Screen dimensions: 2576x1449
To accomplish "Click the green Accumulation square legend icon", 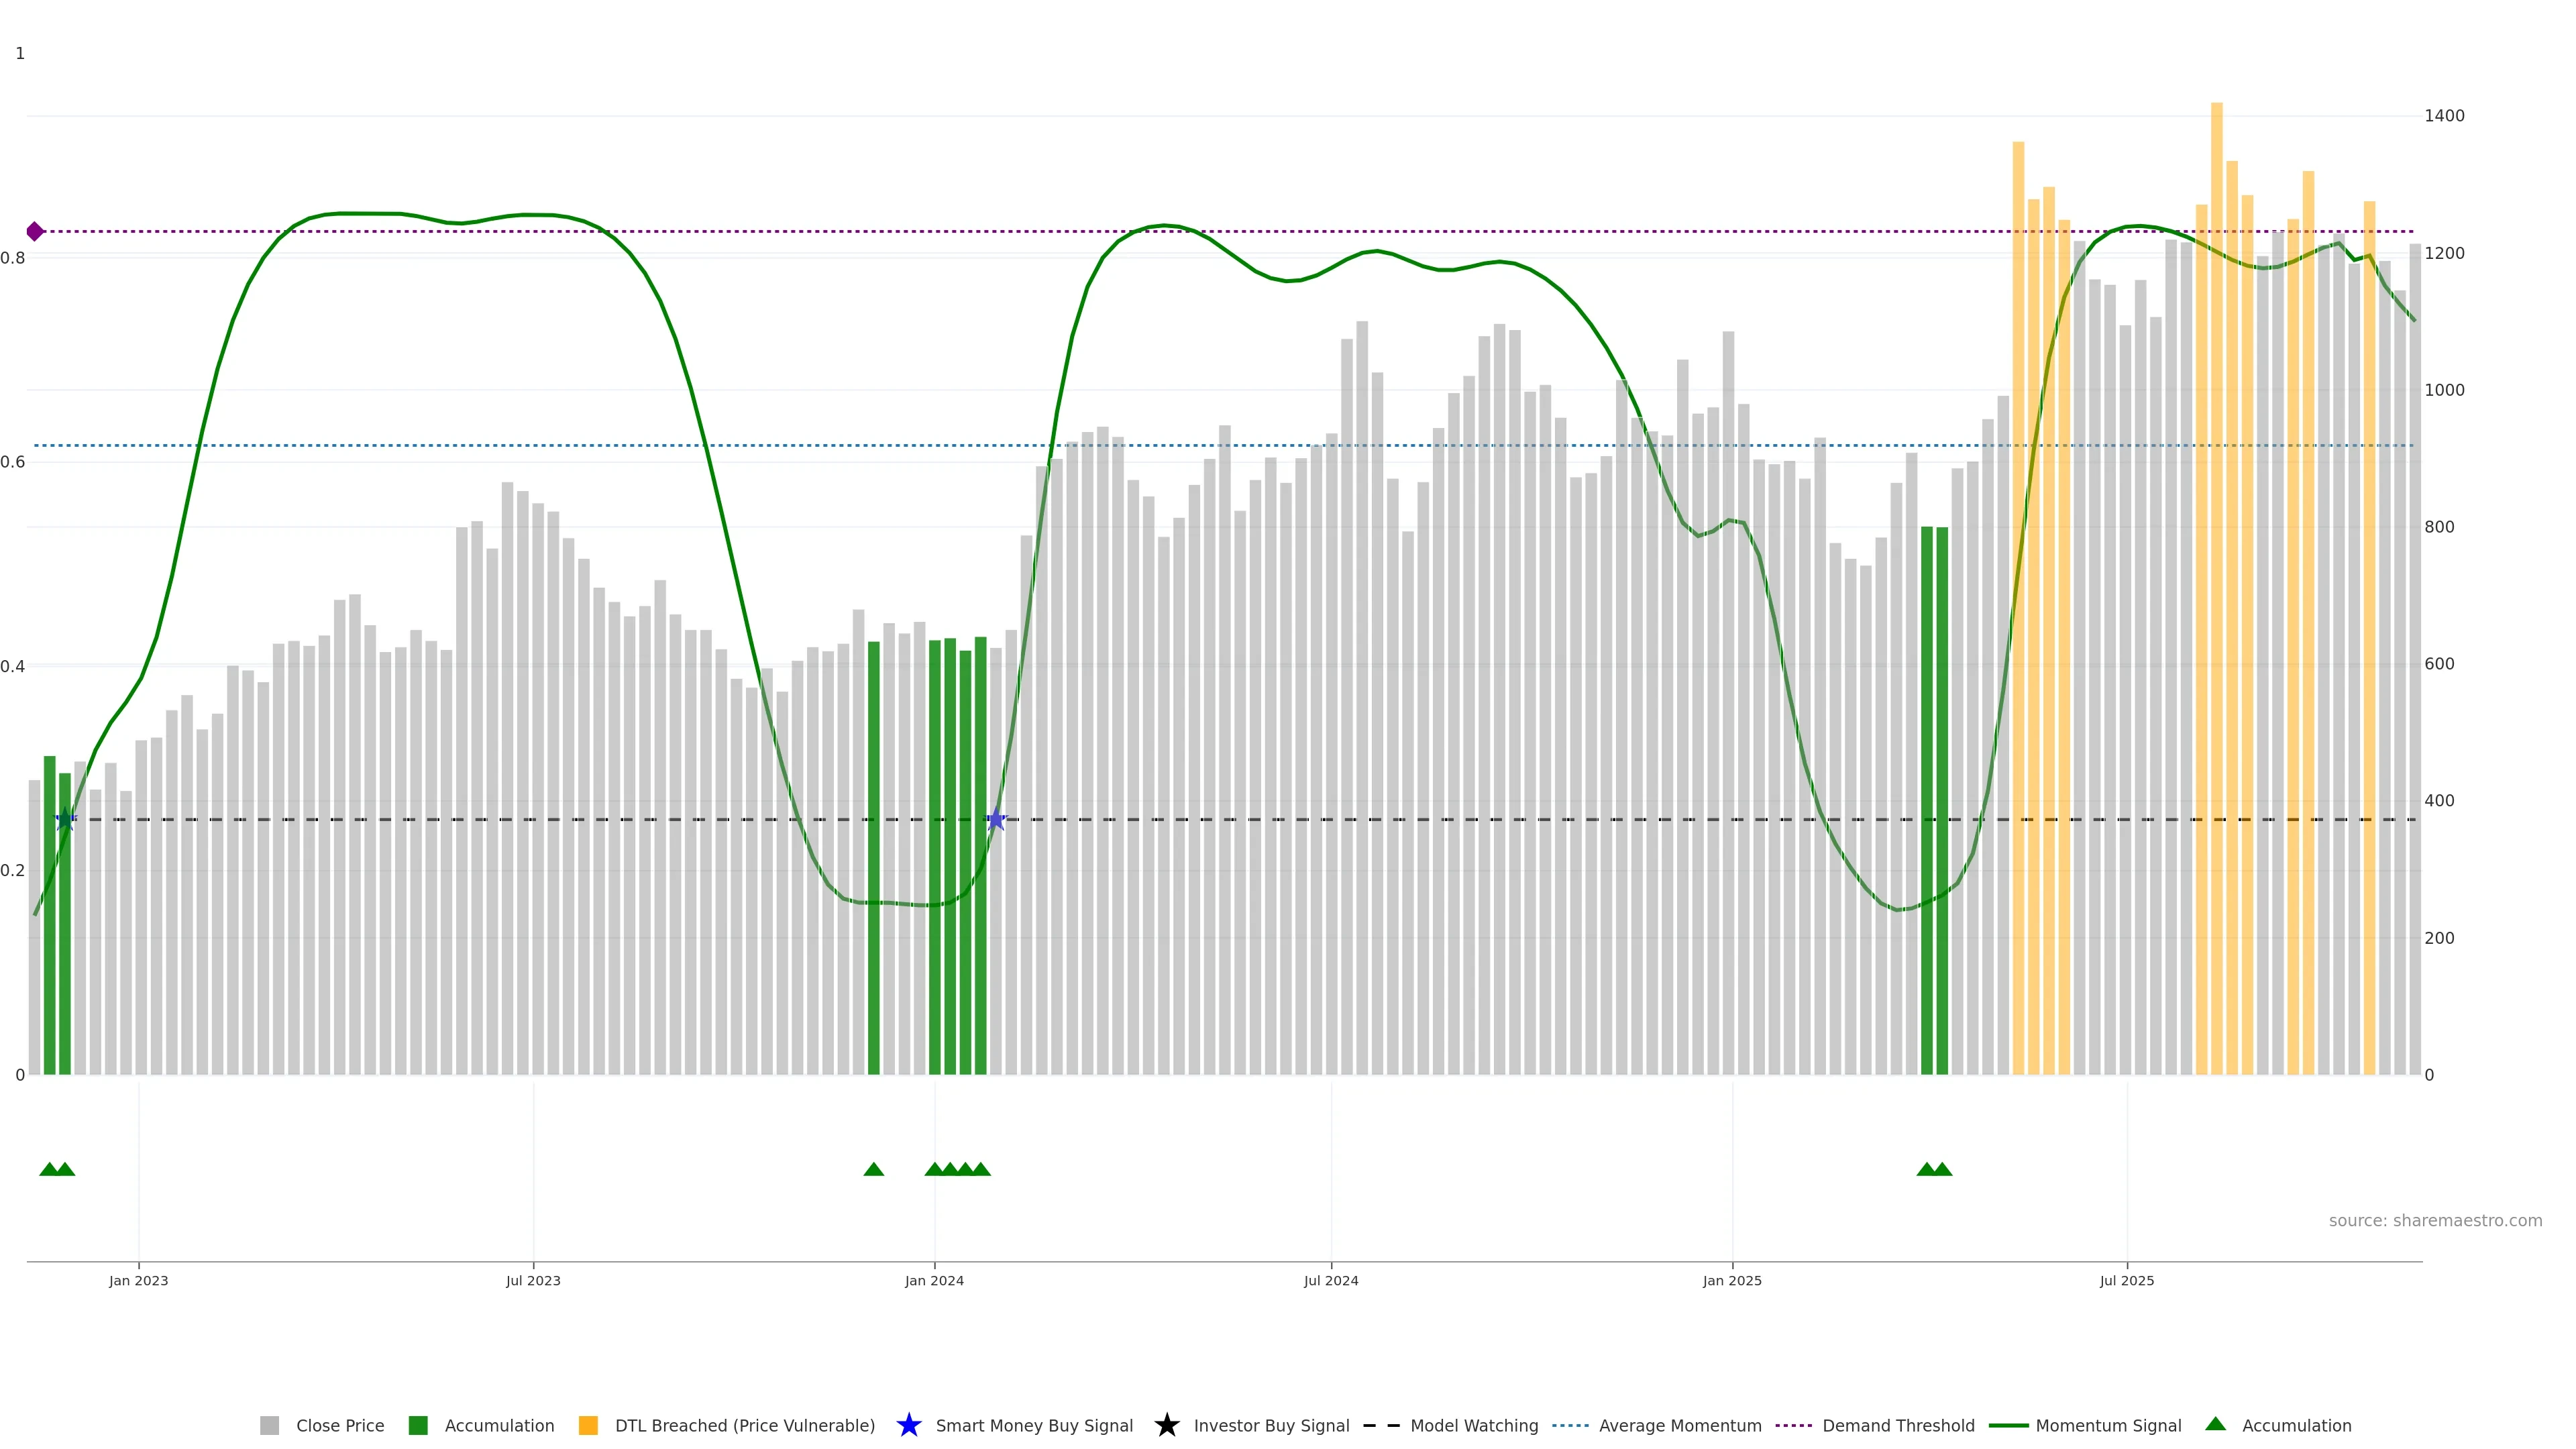I will click(418, 1425).
